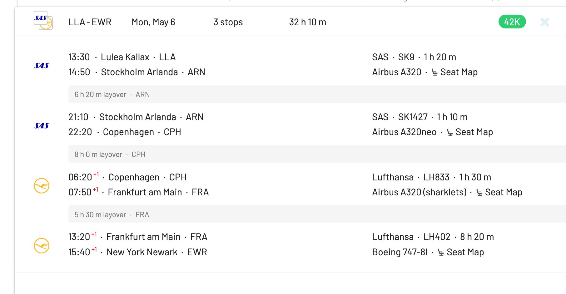This screenshot has height=294, width=566.
Task: Close the LLA-EWR flight details panel
Action: pos(544,22)
